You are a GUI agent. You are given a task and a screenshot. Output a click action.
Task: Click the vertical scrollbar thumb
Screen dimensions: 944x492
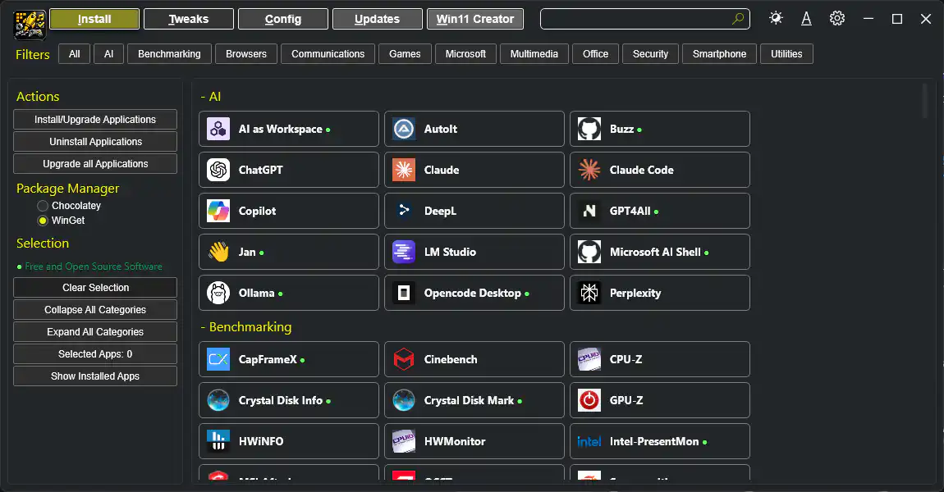click(925, 101)
